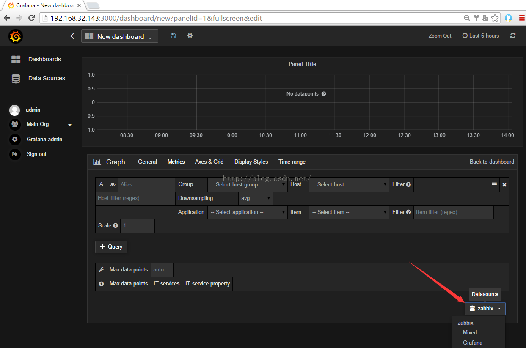Open the Grafana logo menu
The height and width of the screenshot is (348, 526).
tap(15, 36)
